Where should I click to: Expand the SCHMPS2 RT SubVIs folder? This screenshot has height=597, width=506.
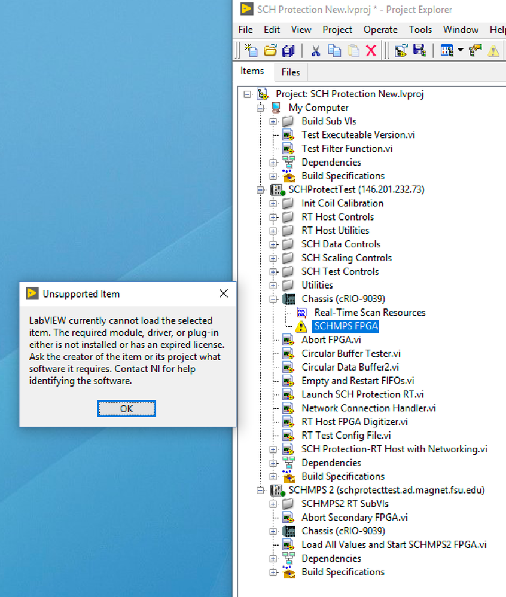[273, 504]
